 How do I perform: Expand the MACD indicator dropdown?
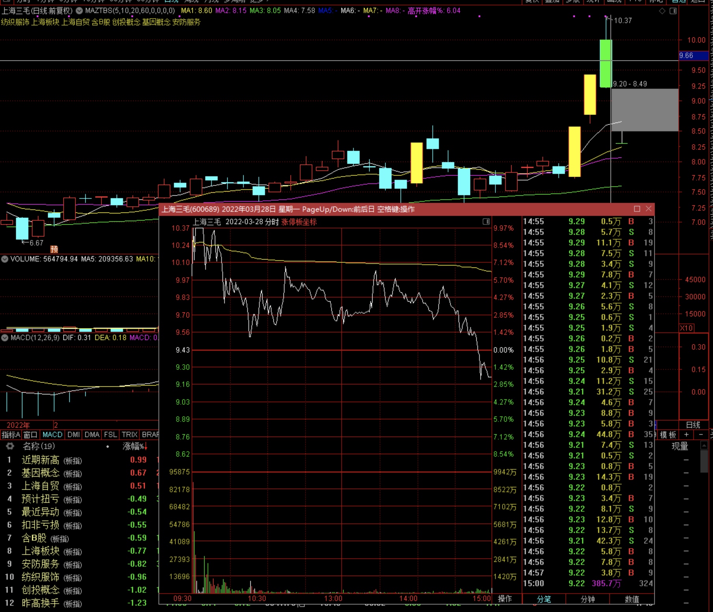tap(5, 338)
